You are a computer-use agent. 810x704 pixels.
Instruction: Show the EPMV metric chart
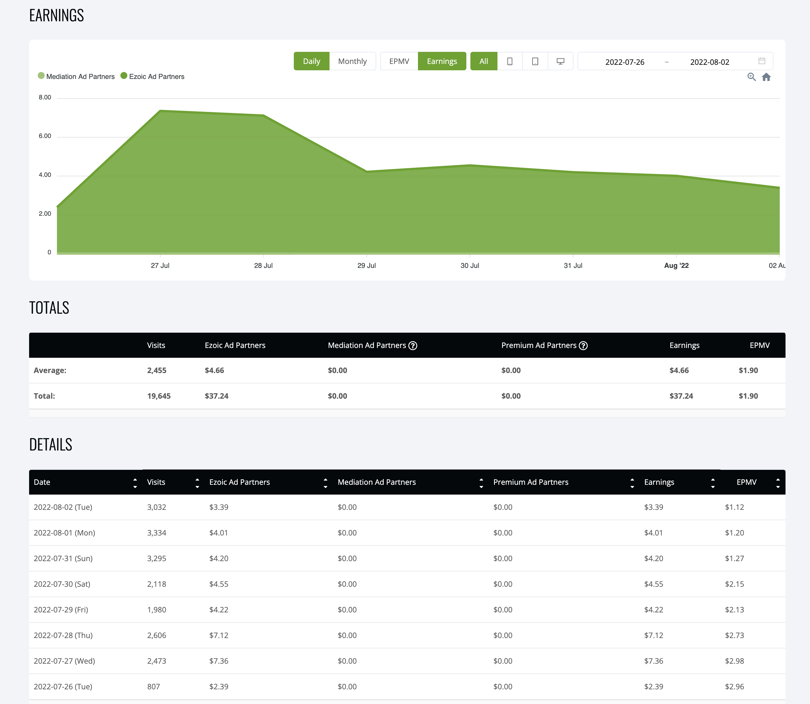[x=399, y=61]
